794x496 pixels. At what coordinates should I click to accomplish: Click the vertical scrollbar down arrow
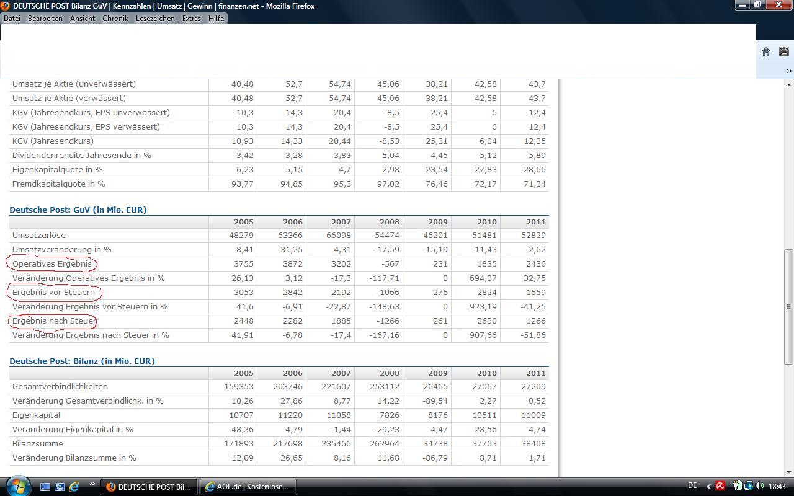(x=789, y=472)
